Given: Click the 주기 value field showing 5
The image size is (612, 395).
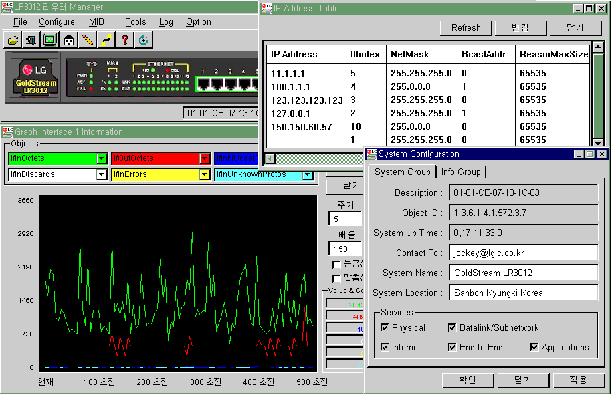Looking at the screenshot, I should tap(345, 219).
